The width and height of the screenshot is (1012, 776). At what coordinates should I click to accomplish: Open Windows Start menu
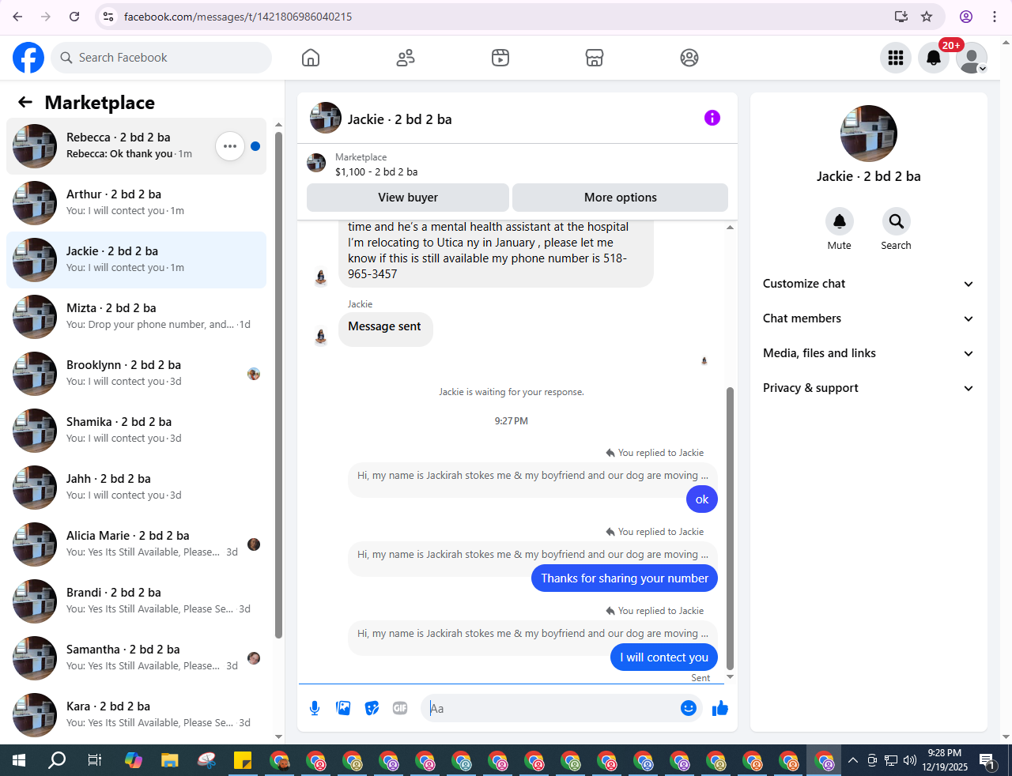coord(19,761)
